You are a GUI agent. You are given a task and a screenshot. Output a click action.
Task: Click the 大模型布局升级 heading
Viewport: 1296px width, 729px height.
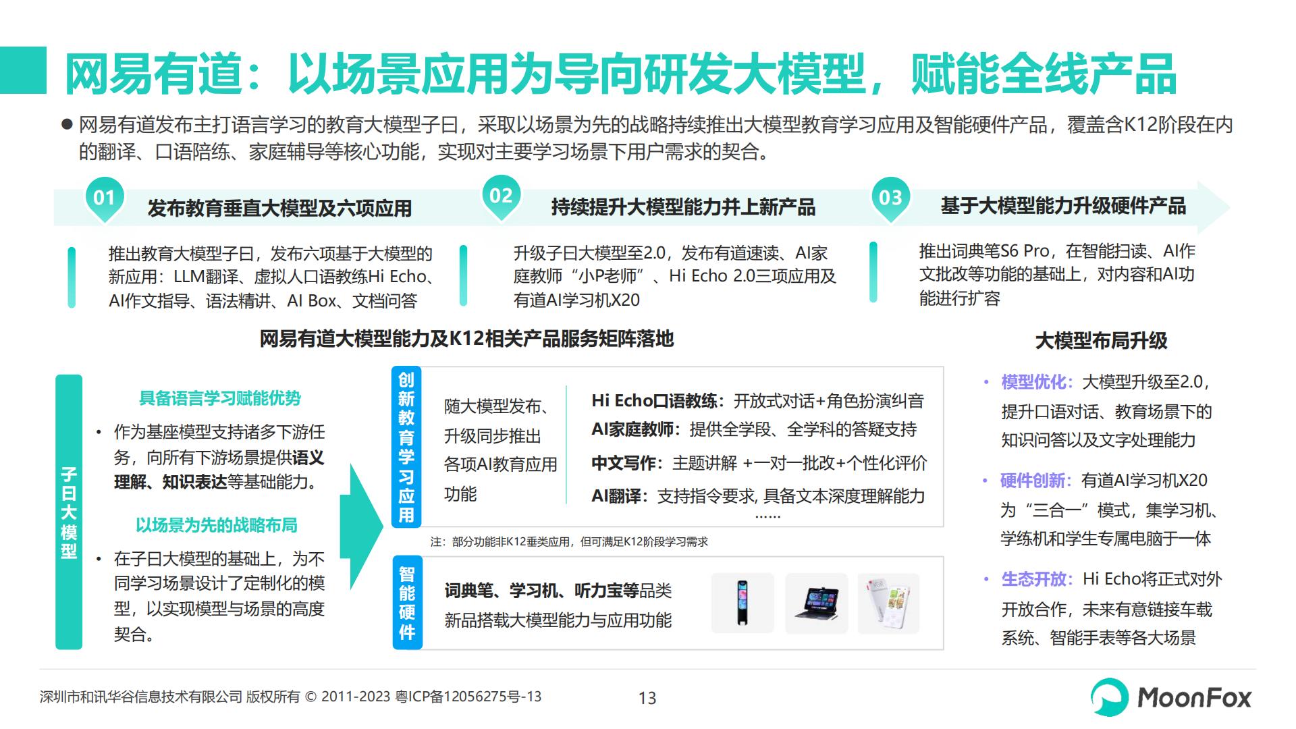coord(1101,340)
